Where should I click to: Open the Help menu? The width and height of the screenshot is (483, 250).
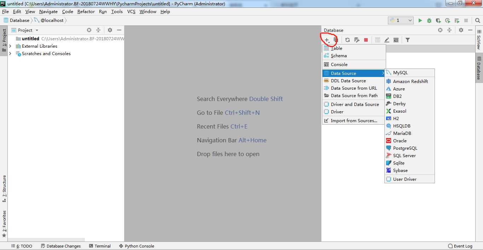(165, 11)
